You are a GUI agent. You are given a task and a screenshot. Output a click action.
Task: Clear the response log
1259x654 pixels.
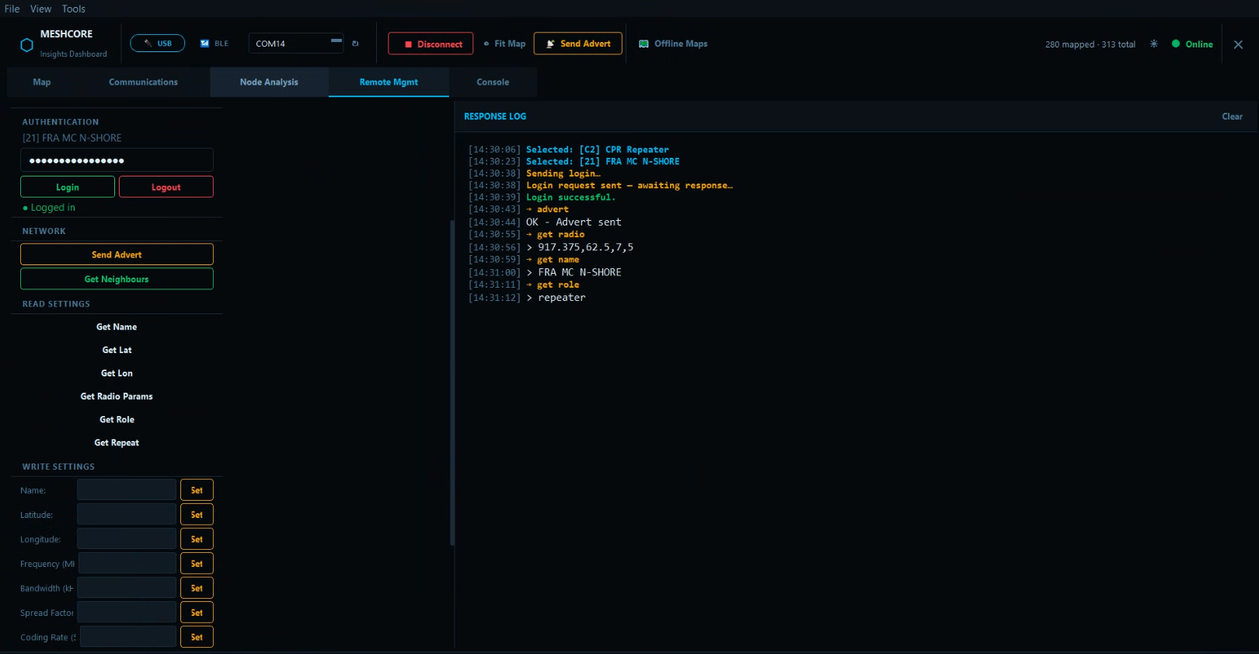point(1232,117)
